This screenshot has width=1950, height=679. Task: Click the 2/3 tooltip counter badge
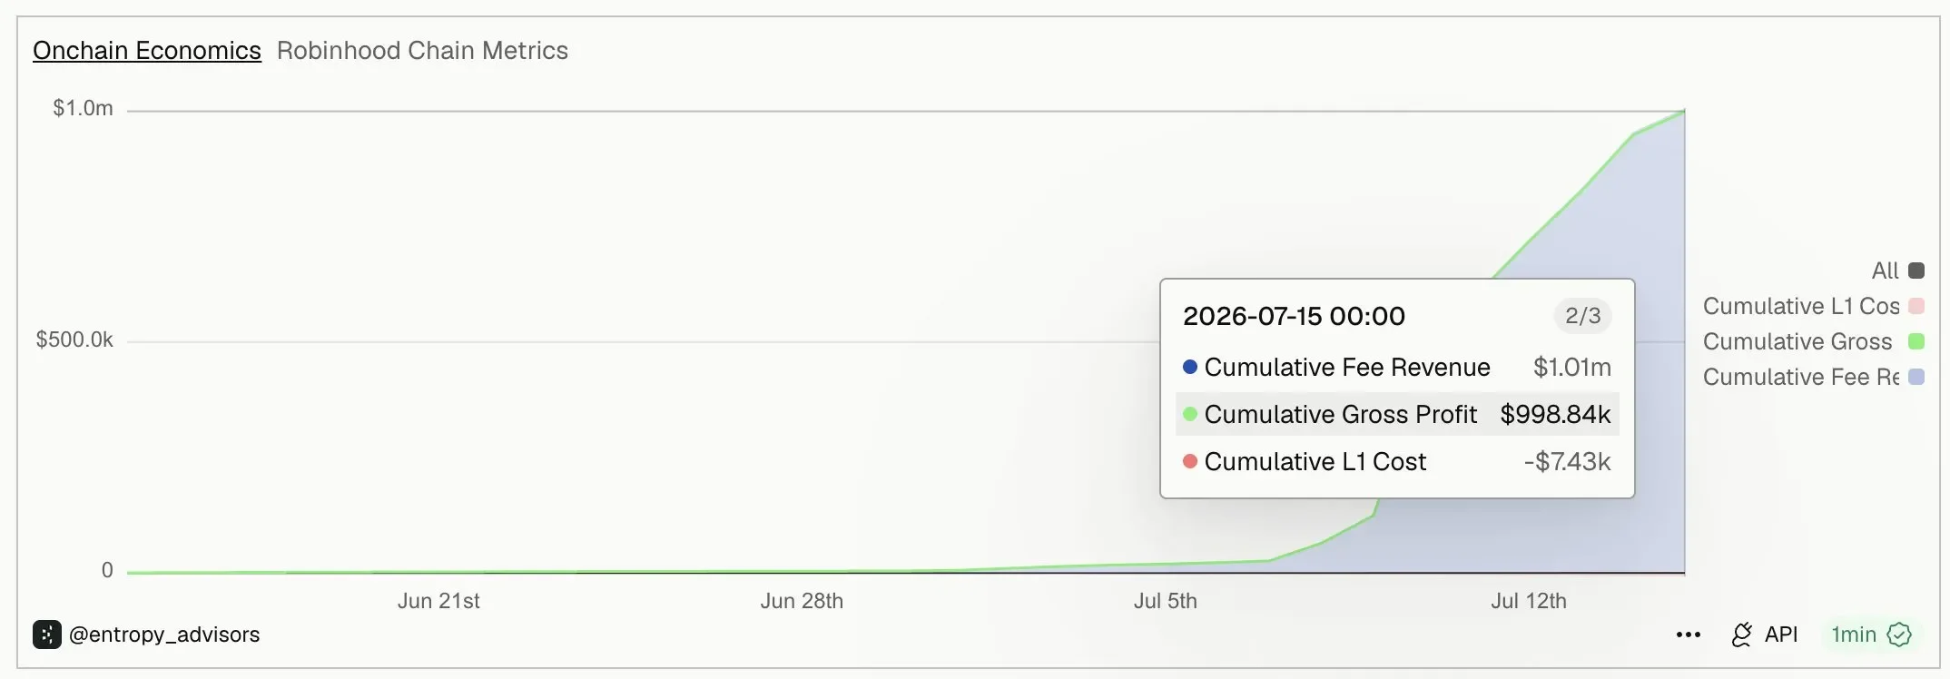point(1583,316)
